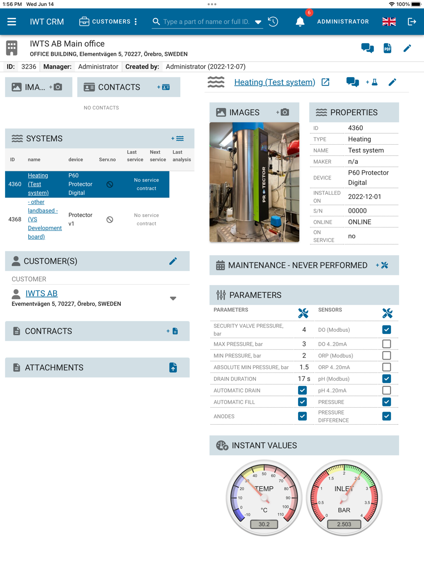This screenshot has width=424, height=566.
Task: Open search field dropdown arrow
Action: (258, 22)
